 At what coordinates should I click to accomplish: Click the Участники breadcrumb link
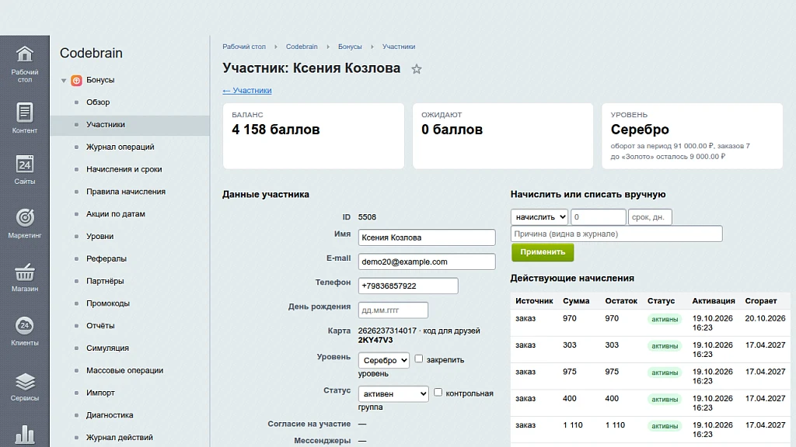[399, 47]
